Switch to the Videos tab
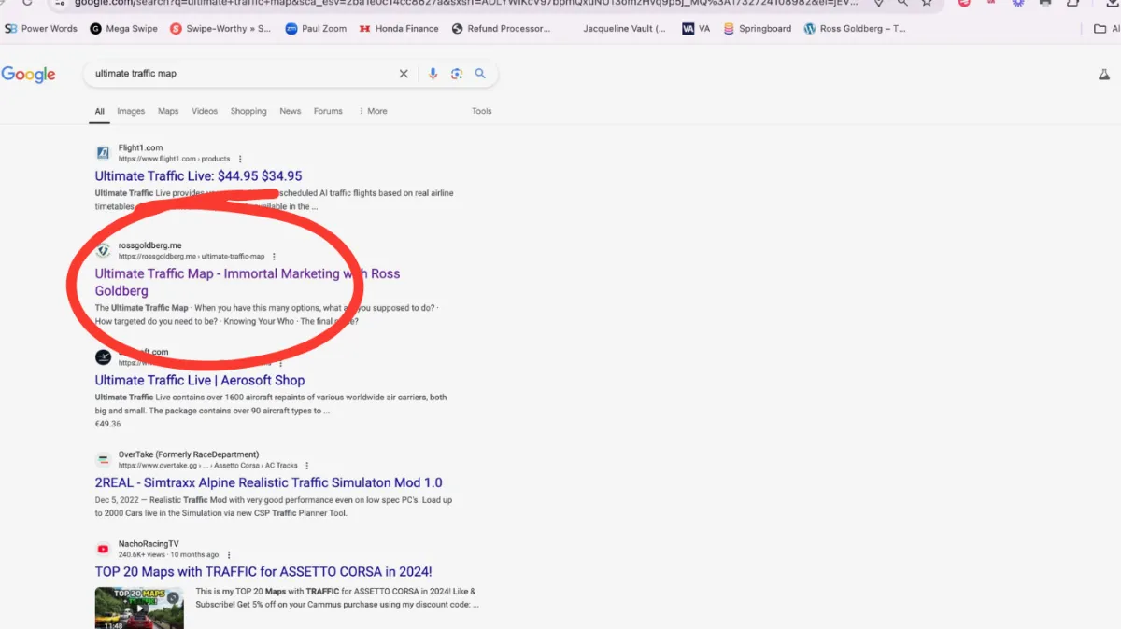1121x629 pixels. [x=205, y=111]
